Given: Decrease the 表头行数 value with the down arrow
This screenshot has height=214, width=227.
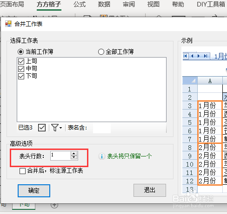Looking at the screenshot, I should 74,157.
